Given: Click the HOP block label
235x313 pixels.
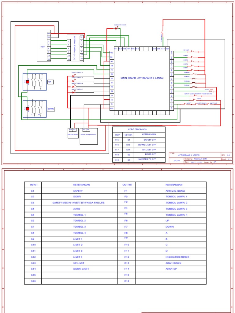Looking at the screenshot, I should (x=43, y=47).
